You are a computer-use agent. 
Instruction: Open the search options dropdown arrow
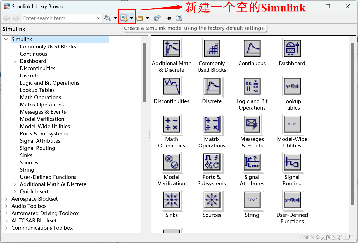[115, 18]
